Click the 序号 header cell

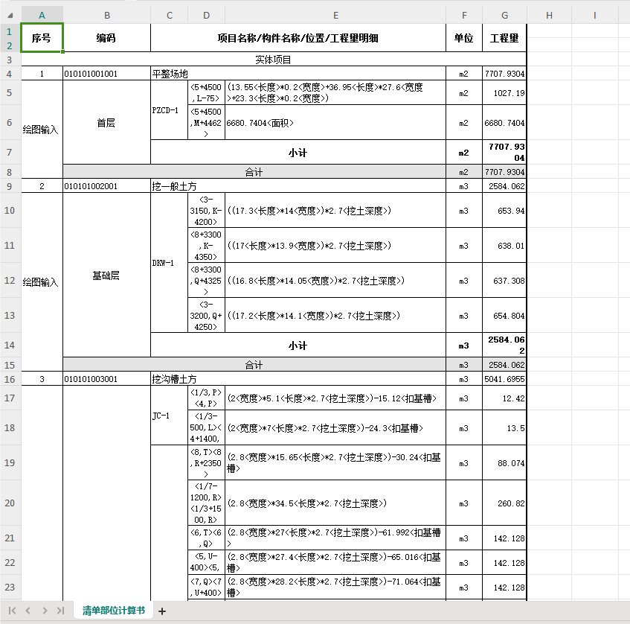click(42, 38)
